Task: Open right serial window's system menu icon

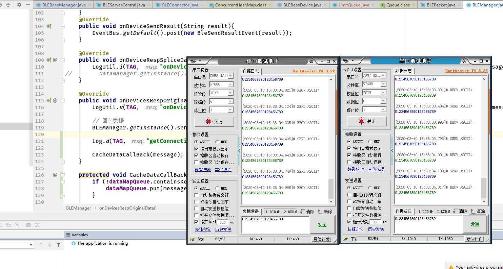Action: (x=346, y=61)
